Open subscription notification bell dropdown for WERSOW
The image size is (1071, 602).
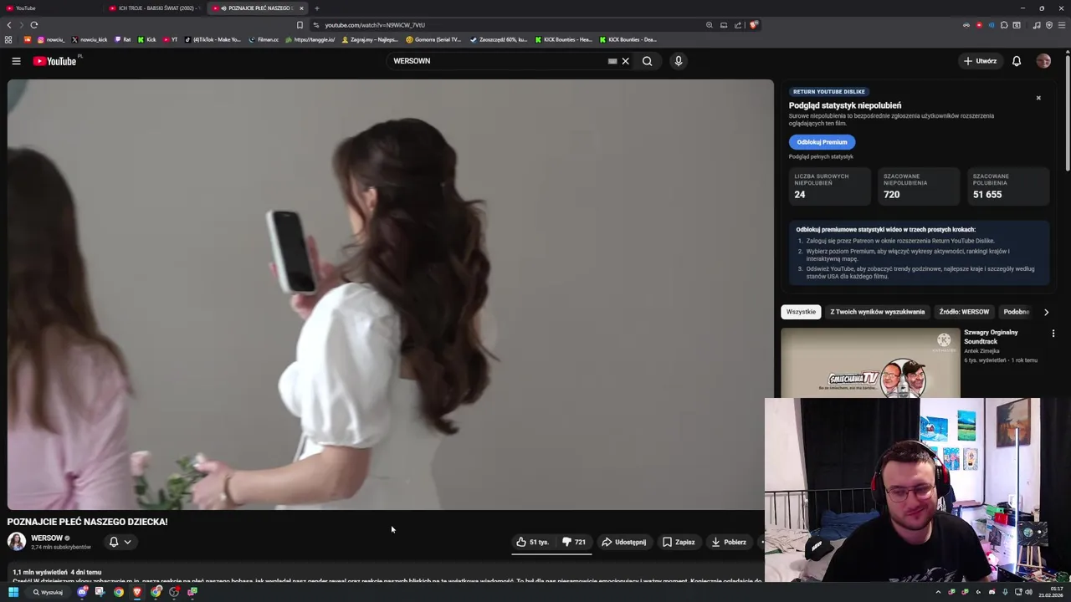[x=120, y=542]
